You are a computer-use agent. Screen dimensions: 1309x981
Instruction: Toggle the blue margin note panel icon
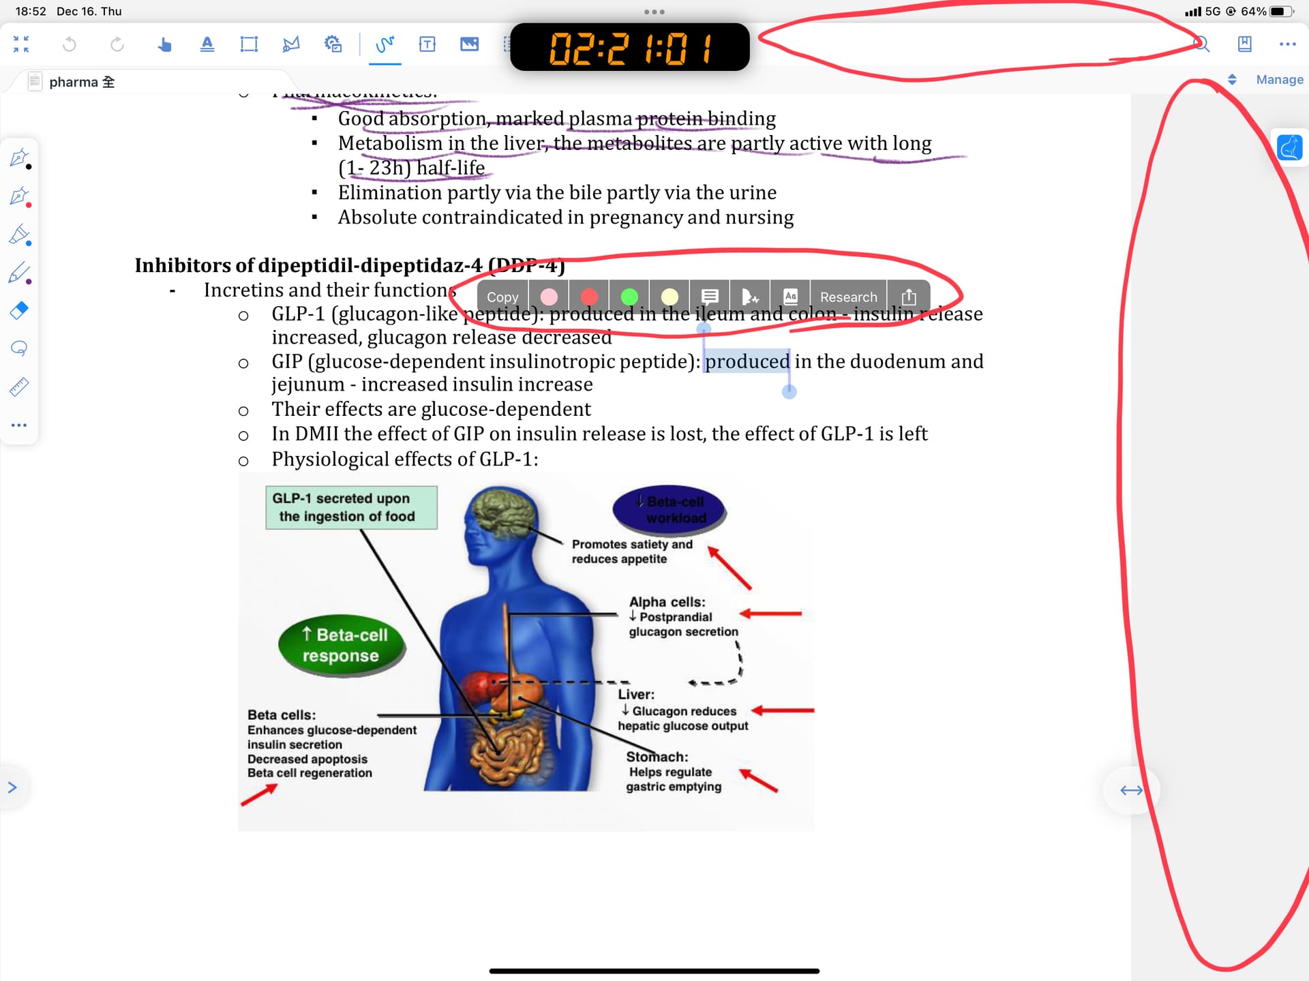coord(1289,147)
